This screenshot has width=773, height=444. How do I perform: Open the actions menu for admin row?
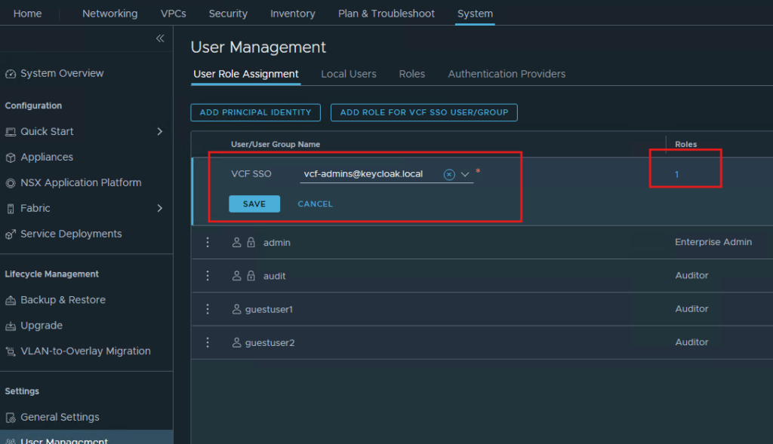[x=208, y=243]
